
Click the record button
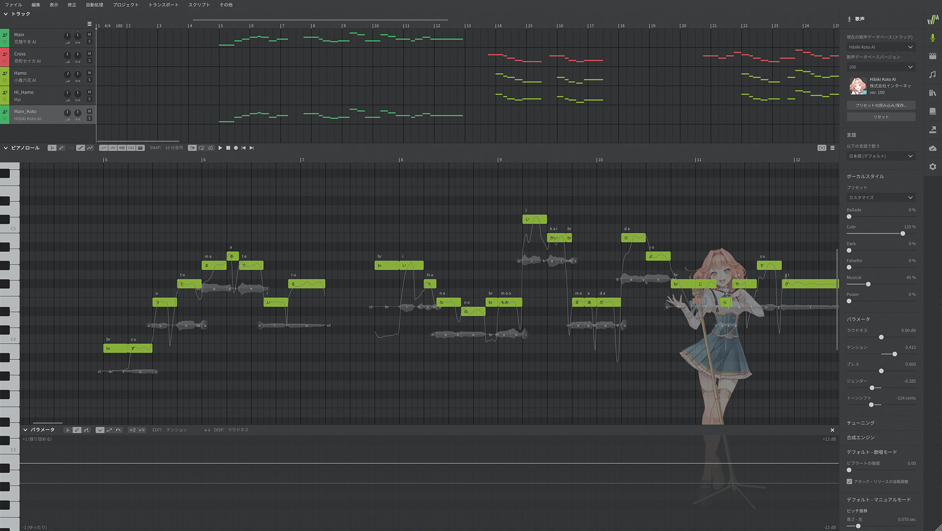click(236, 148)
